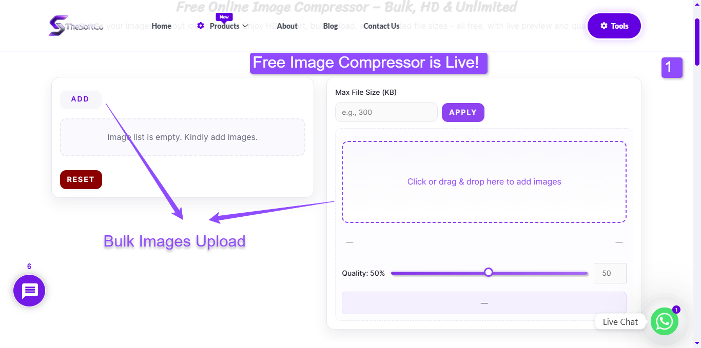Open the Blog page
701x348 pixels.
coord(330,26)
